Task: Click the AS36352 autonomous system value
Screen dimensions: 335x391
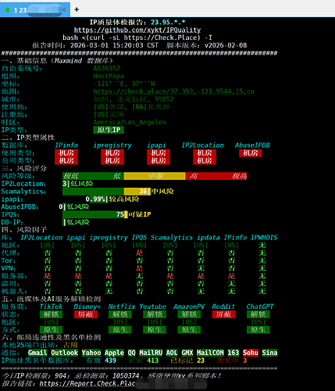Action: pyautogui.click(x=106, y=69)
